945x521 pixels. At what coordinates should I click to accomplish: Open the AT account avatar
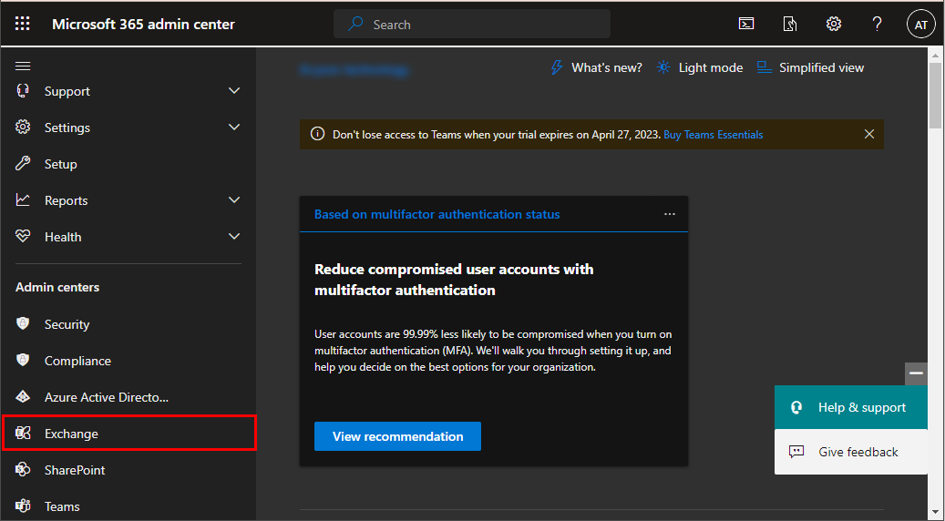pyautogui.click(x=921, y=25)
